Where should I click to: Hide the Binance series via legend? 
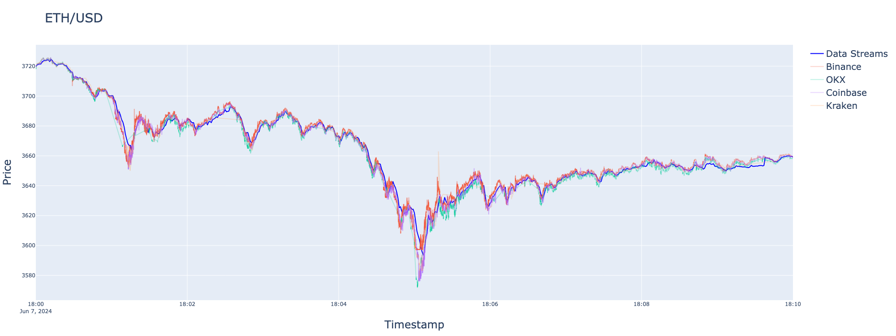[x=843, y=67]
